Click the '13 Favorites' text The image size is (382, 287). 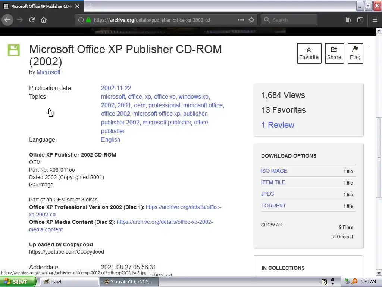click(284, 110)
